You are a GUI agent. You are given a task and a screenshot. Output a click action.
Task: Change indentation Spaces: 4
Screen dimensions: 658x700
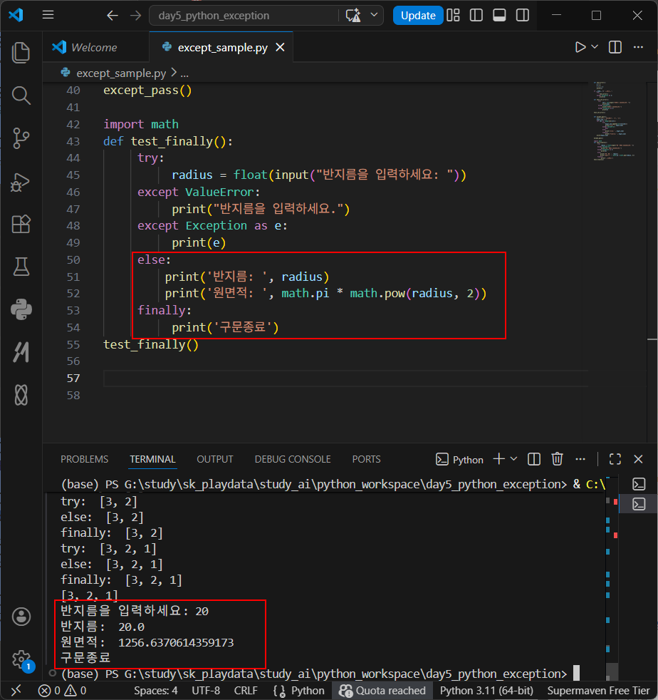pyautogui.click(x=156, y=691)
